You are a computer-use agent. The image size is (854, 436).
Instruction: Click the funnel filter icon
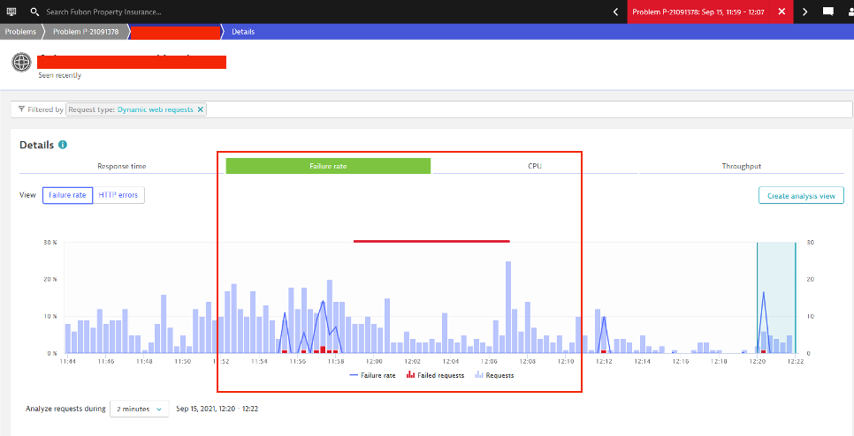pos(21,109)
